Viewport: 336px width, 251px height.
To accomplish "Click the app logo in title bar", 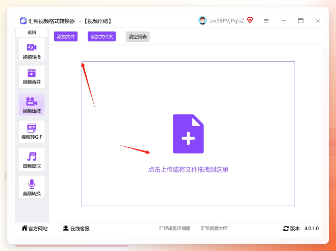I will (x=23, y=21).
